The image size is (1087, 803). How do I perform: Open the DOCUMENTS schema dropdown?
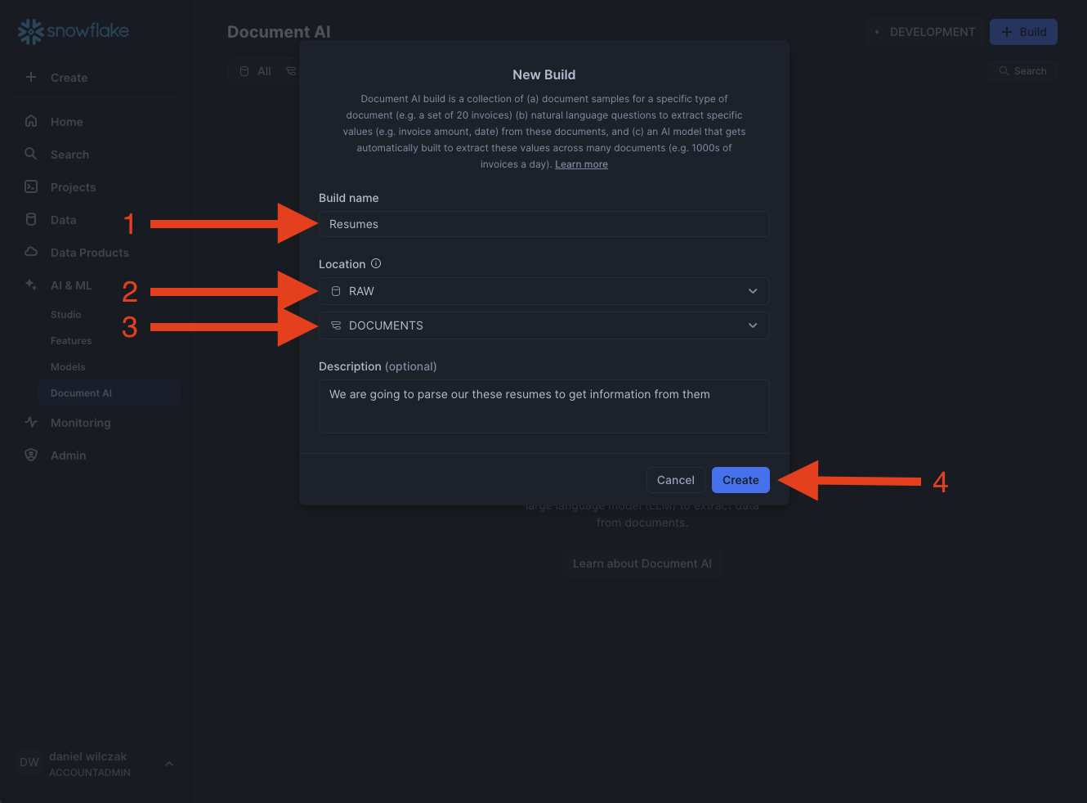click(543, 325)
